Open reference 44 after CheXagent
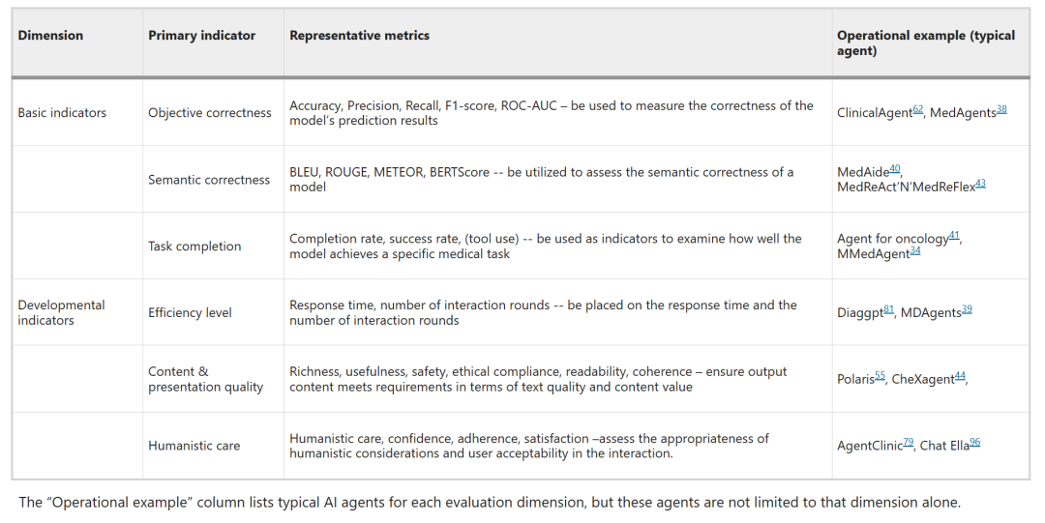 click(960, 376)
